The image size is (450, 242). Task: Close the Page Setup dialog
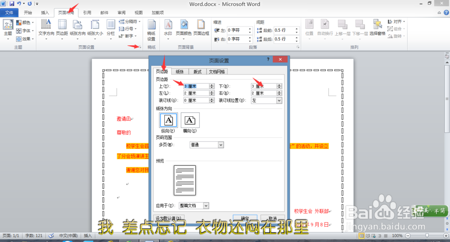pyautogui.click(x=280, y=59)
